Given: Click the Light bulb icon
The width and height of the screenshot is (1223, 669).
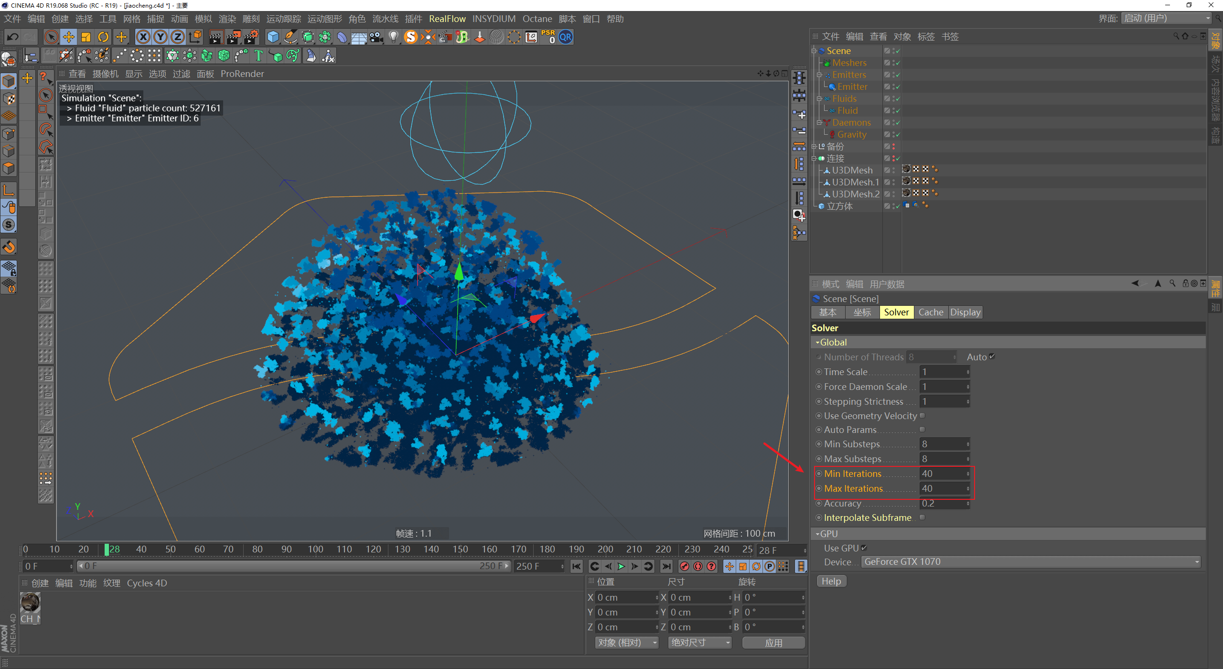Looking at the screenshot, I should tap(393, 37).
